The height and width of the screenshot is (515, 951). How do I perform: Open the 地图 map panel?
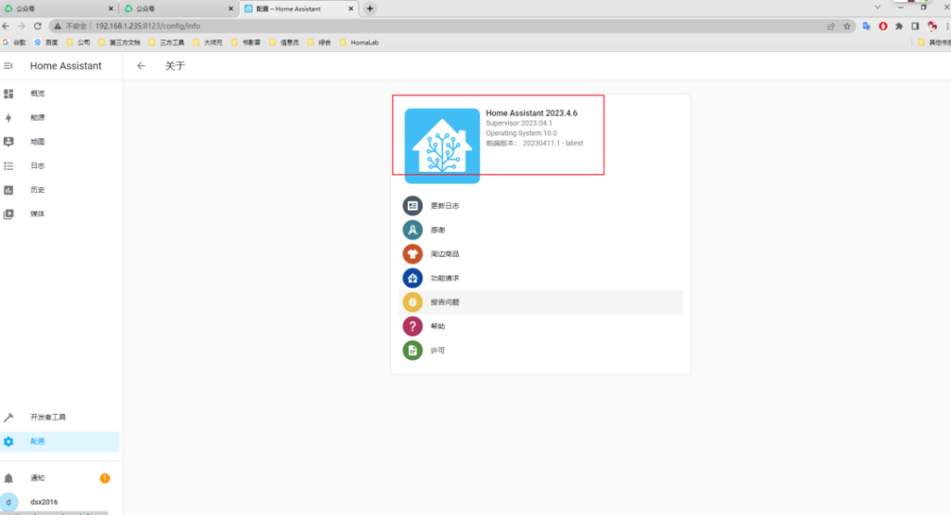(59, 141)
